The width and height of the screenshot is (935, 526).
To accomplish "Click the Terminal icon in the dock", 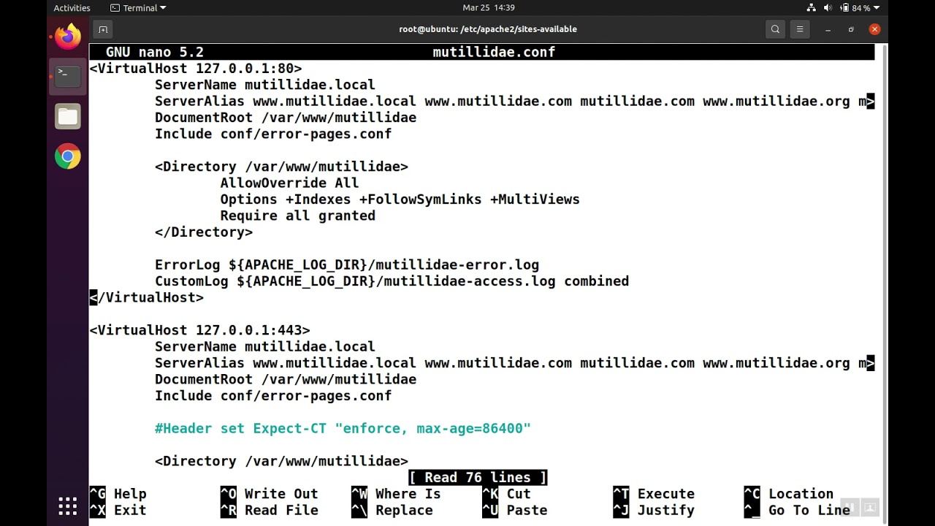I will 68,75.
